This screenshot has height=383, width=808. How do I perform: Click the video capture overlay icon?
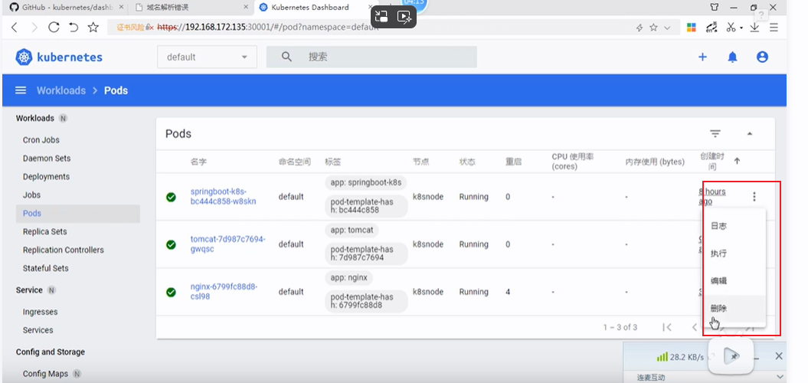pos(404,17)
